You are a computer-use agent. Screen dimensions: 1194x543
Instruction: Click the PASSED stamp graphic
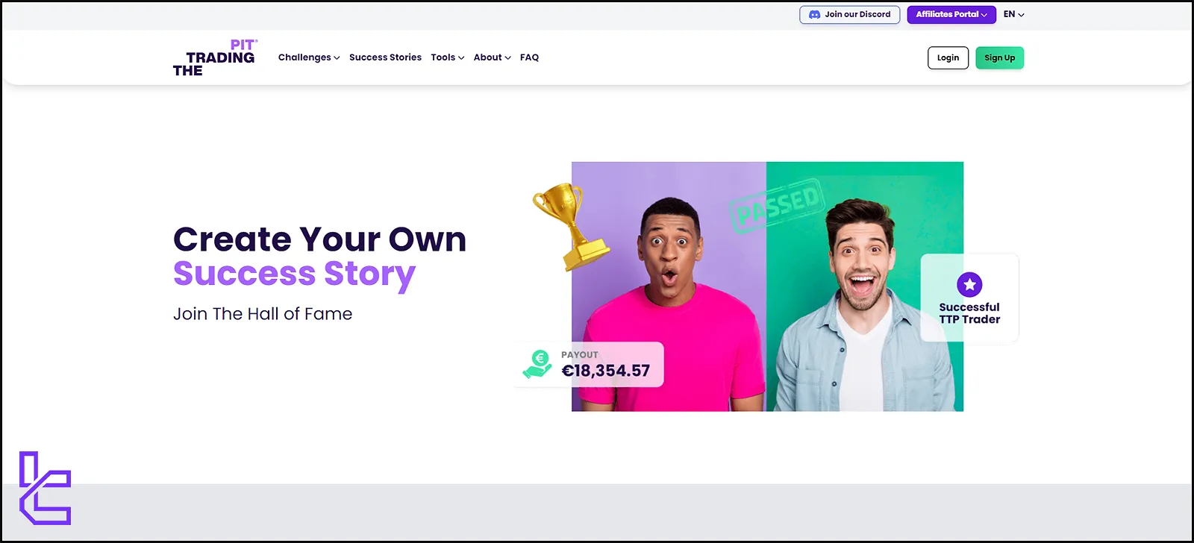coord(776,205)
